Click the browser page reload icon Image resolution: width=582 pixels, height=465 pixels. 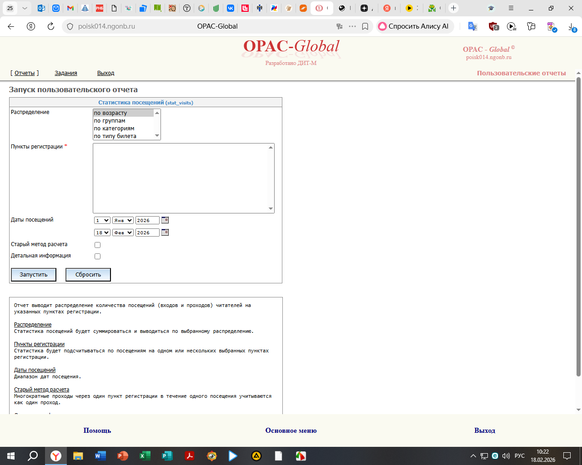[x=51, y=26]
